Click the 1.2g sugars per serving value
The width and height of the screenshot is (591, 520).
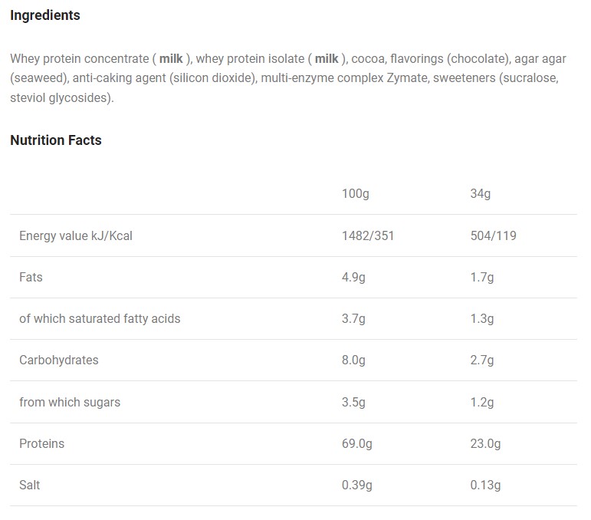pyautogui.click(x=481, y=402)
